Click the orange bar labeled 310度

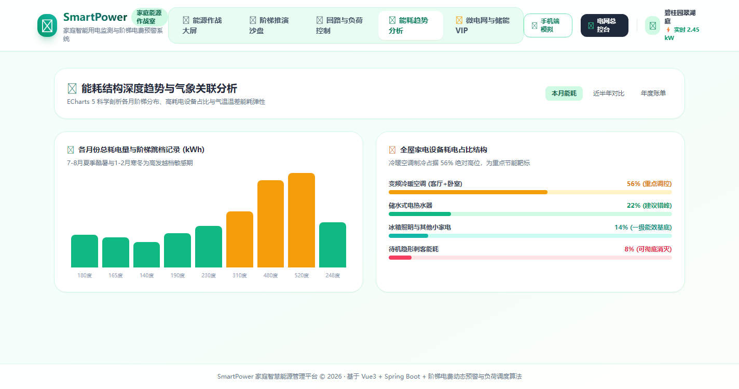tap(240, 239)
